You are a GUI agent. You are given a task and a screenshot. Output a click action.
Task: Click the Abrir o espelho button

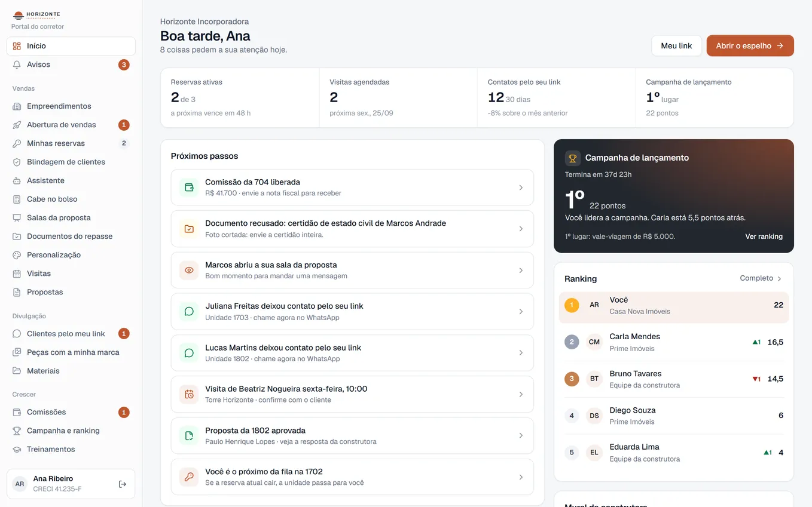tap(750, 46)
